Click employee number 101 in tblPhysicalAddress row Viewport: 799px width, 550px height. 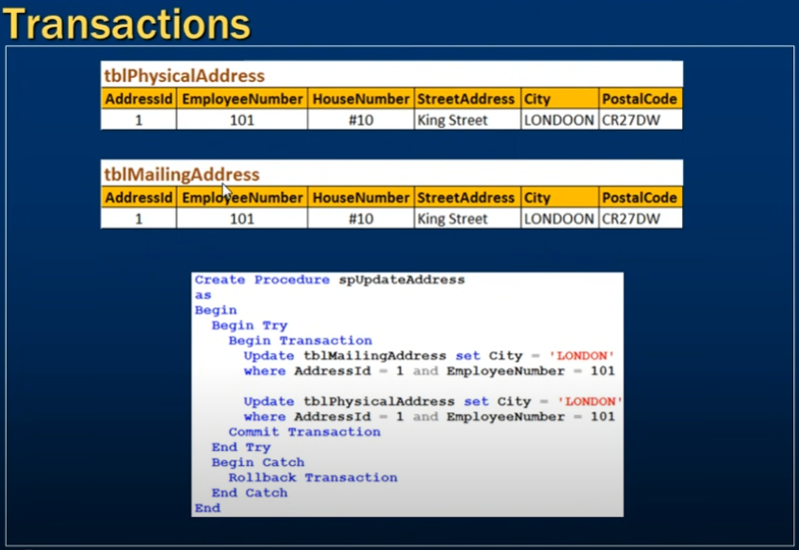tap(242, 121)
